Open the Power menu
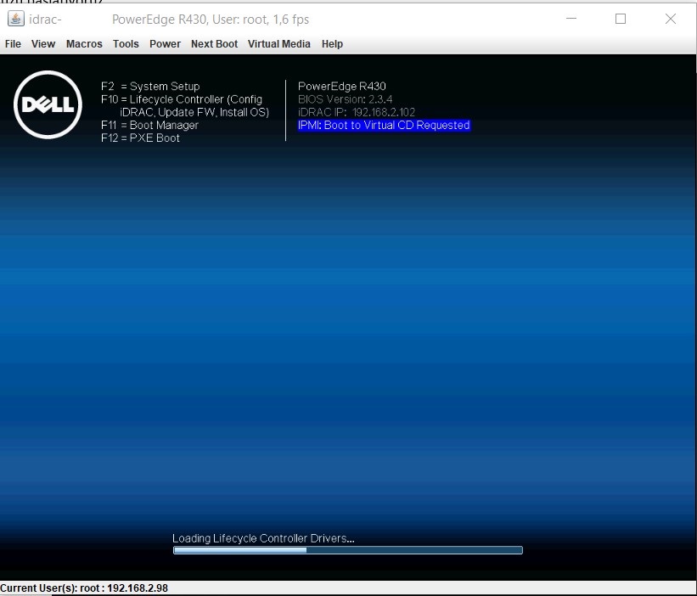697x596 pixels. [x=165, y=44]
